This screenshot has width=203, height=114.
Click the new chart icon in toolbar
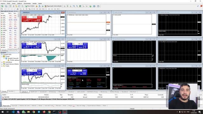(2, 6)
